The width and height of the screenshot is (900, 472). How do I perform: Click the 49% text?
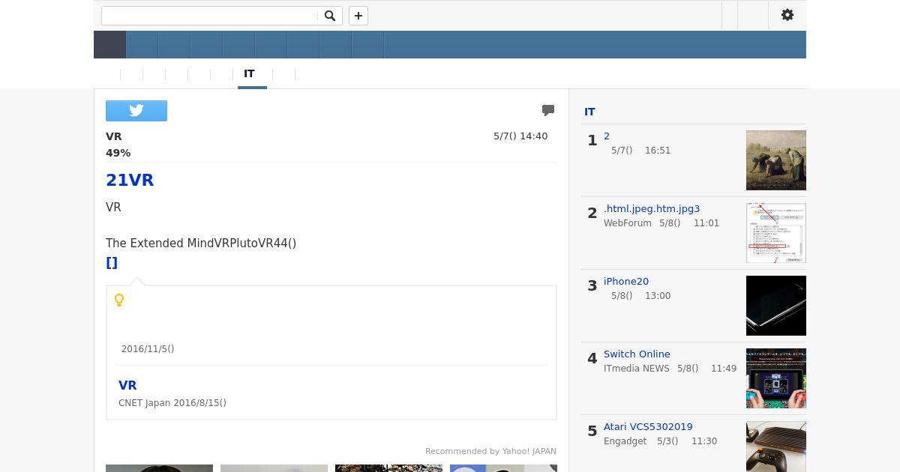coord(118,153)
